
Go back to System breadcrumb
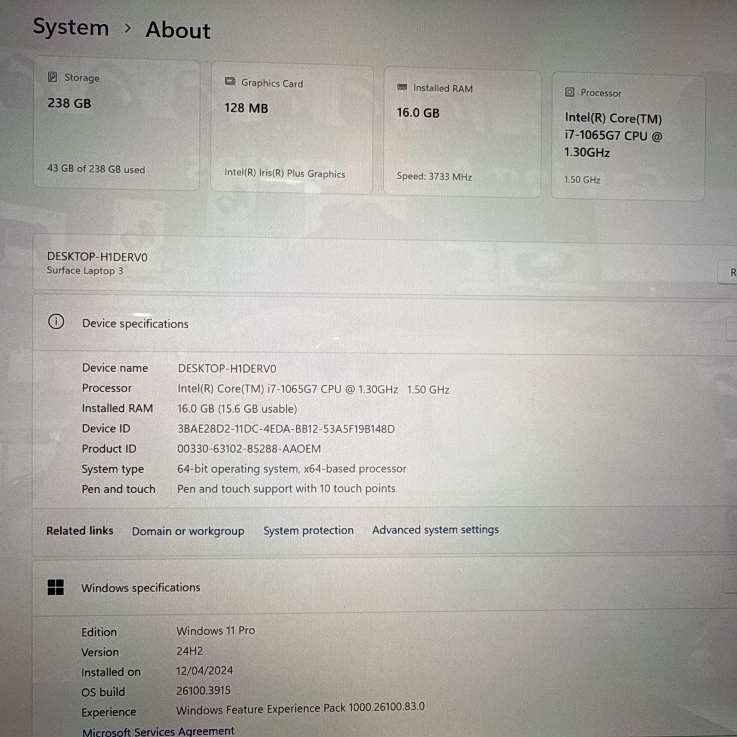(x=71, y=28)
